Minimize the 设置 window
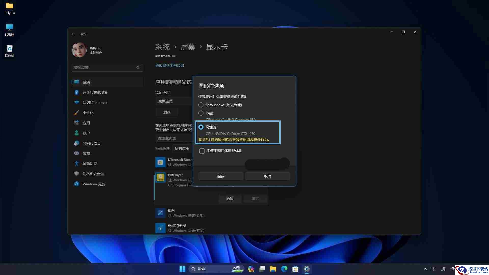The height and width of the screenshot is (275, 489). tap(392, 32)
